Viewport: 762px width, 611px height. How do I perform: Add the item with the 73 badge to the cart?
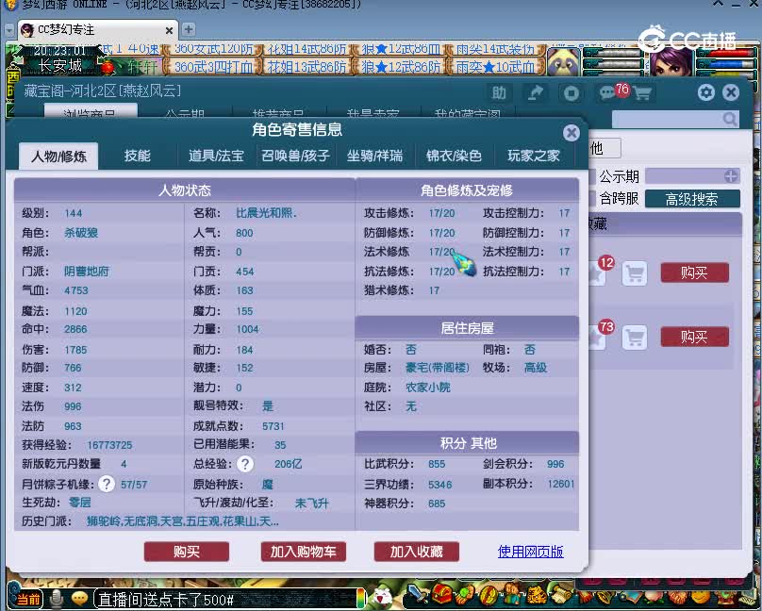(635, 338)
